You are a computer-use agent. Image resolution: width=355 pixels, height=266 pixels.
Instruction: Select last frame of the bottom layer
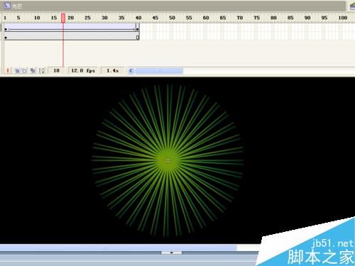(x=138, y=38)
